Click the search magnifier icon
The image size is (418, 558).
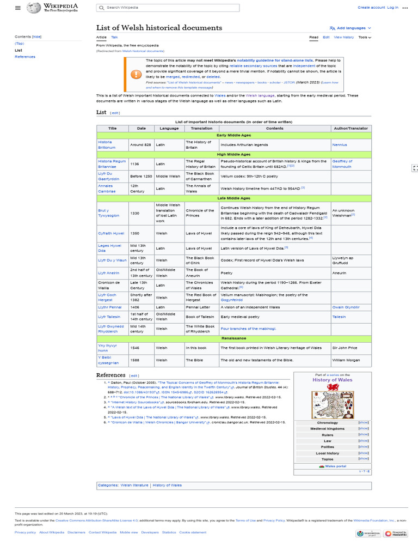(x=102, y=8)
